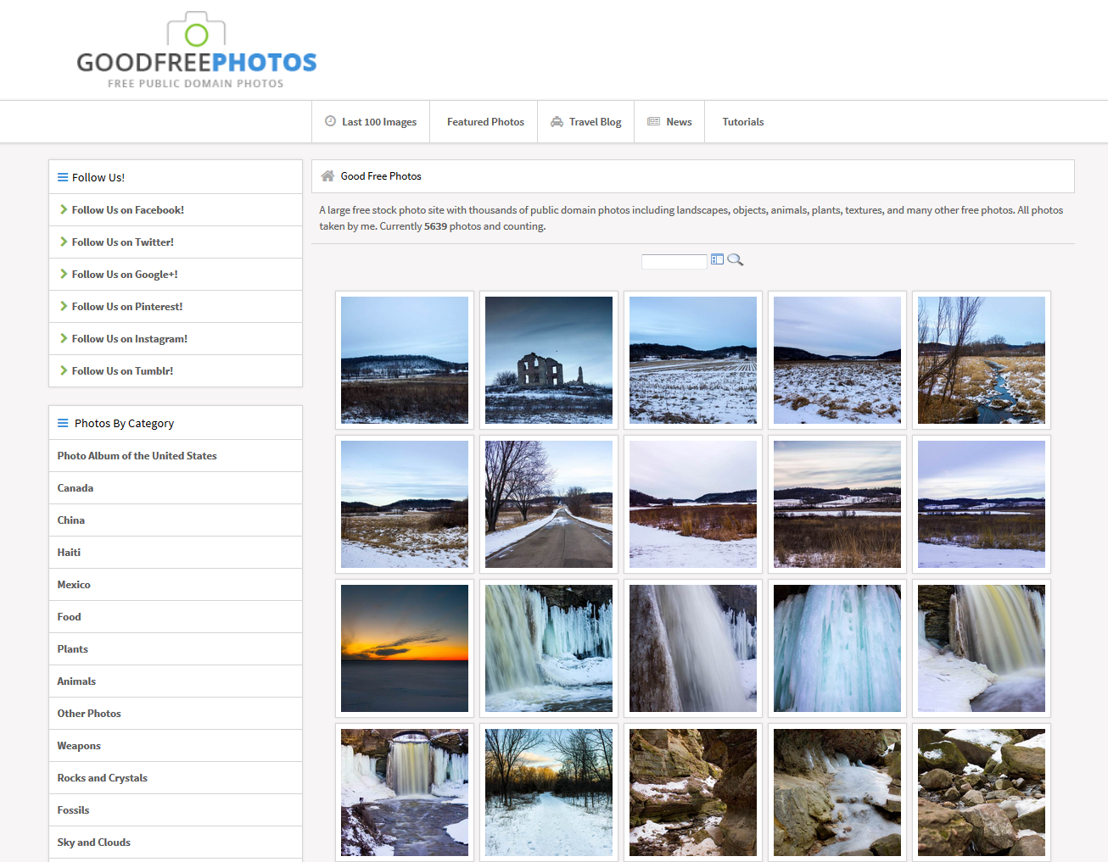Viewport: 1108px width, 862px height.
Task: Open the yellow-tinted waterfall thumbnail in third row
Action: click(x=982, y=648)
